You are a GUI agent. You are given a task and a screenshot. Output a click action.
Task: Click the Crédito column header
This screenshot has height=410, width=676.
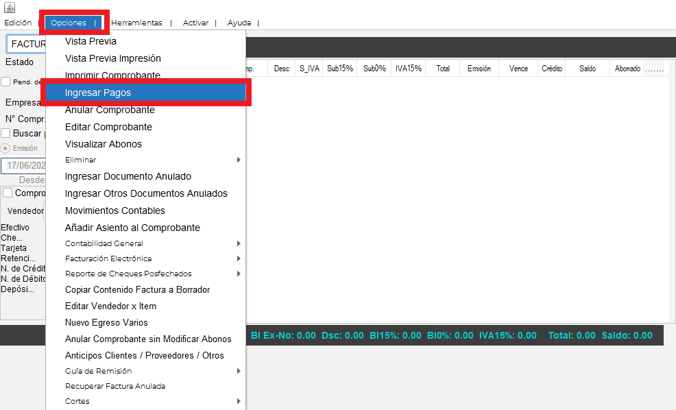tap(552, 69)
